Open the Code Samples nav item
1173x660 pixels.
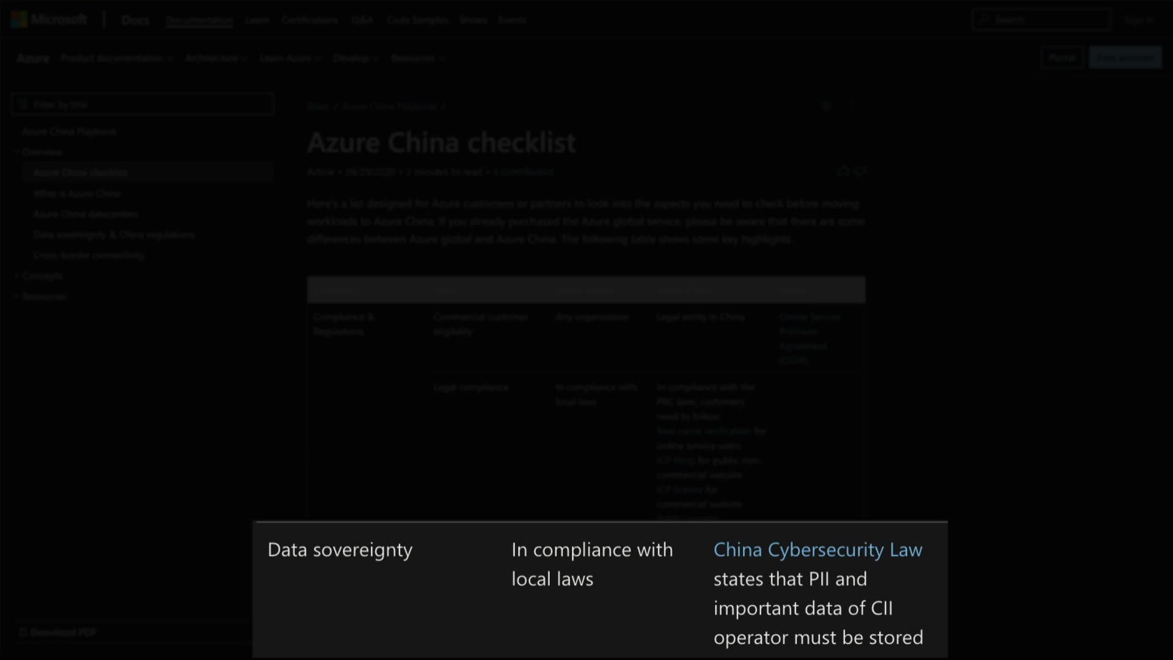click(x=417, y=20)
